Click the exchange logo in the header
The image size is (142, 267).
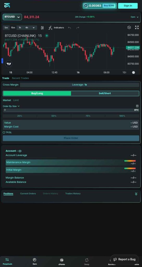7,5
